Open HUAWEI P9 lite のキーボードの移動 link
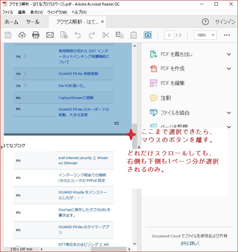This screenshot has height=252, width=238. pos(84,112)
